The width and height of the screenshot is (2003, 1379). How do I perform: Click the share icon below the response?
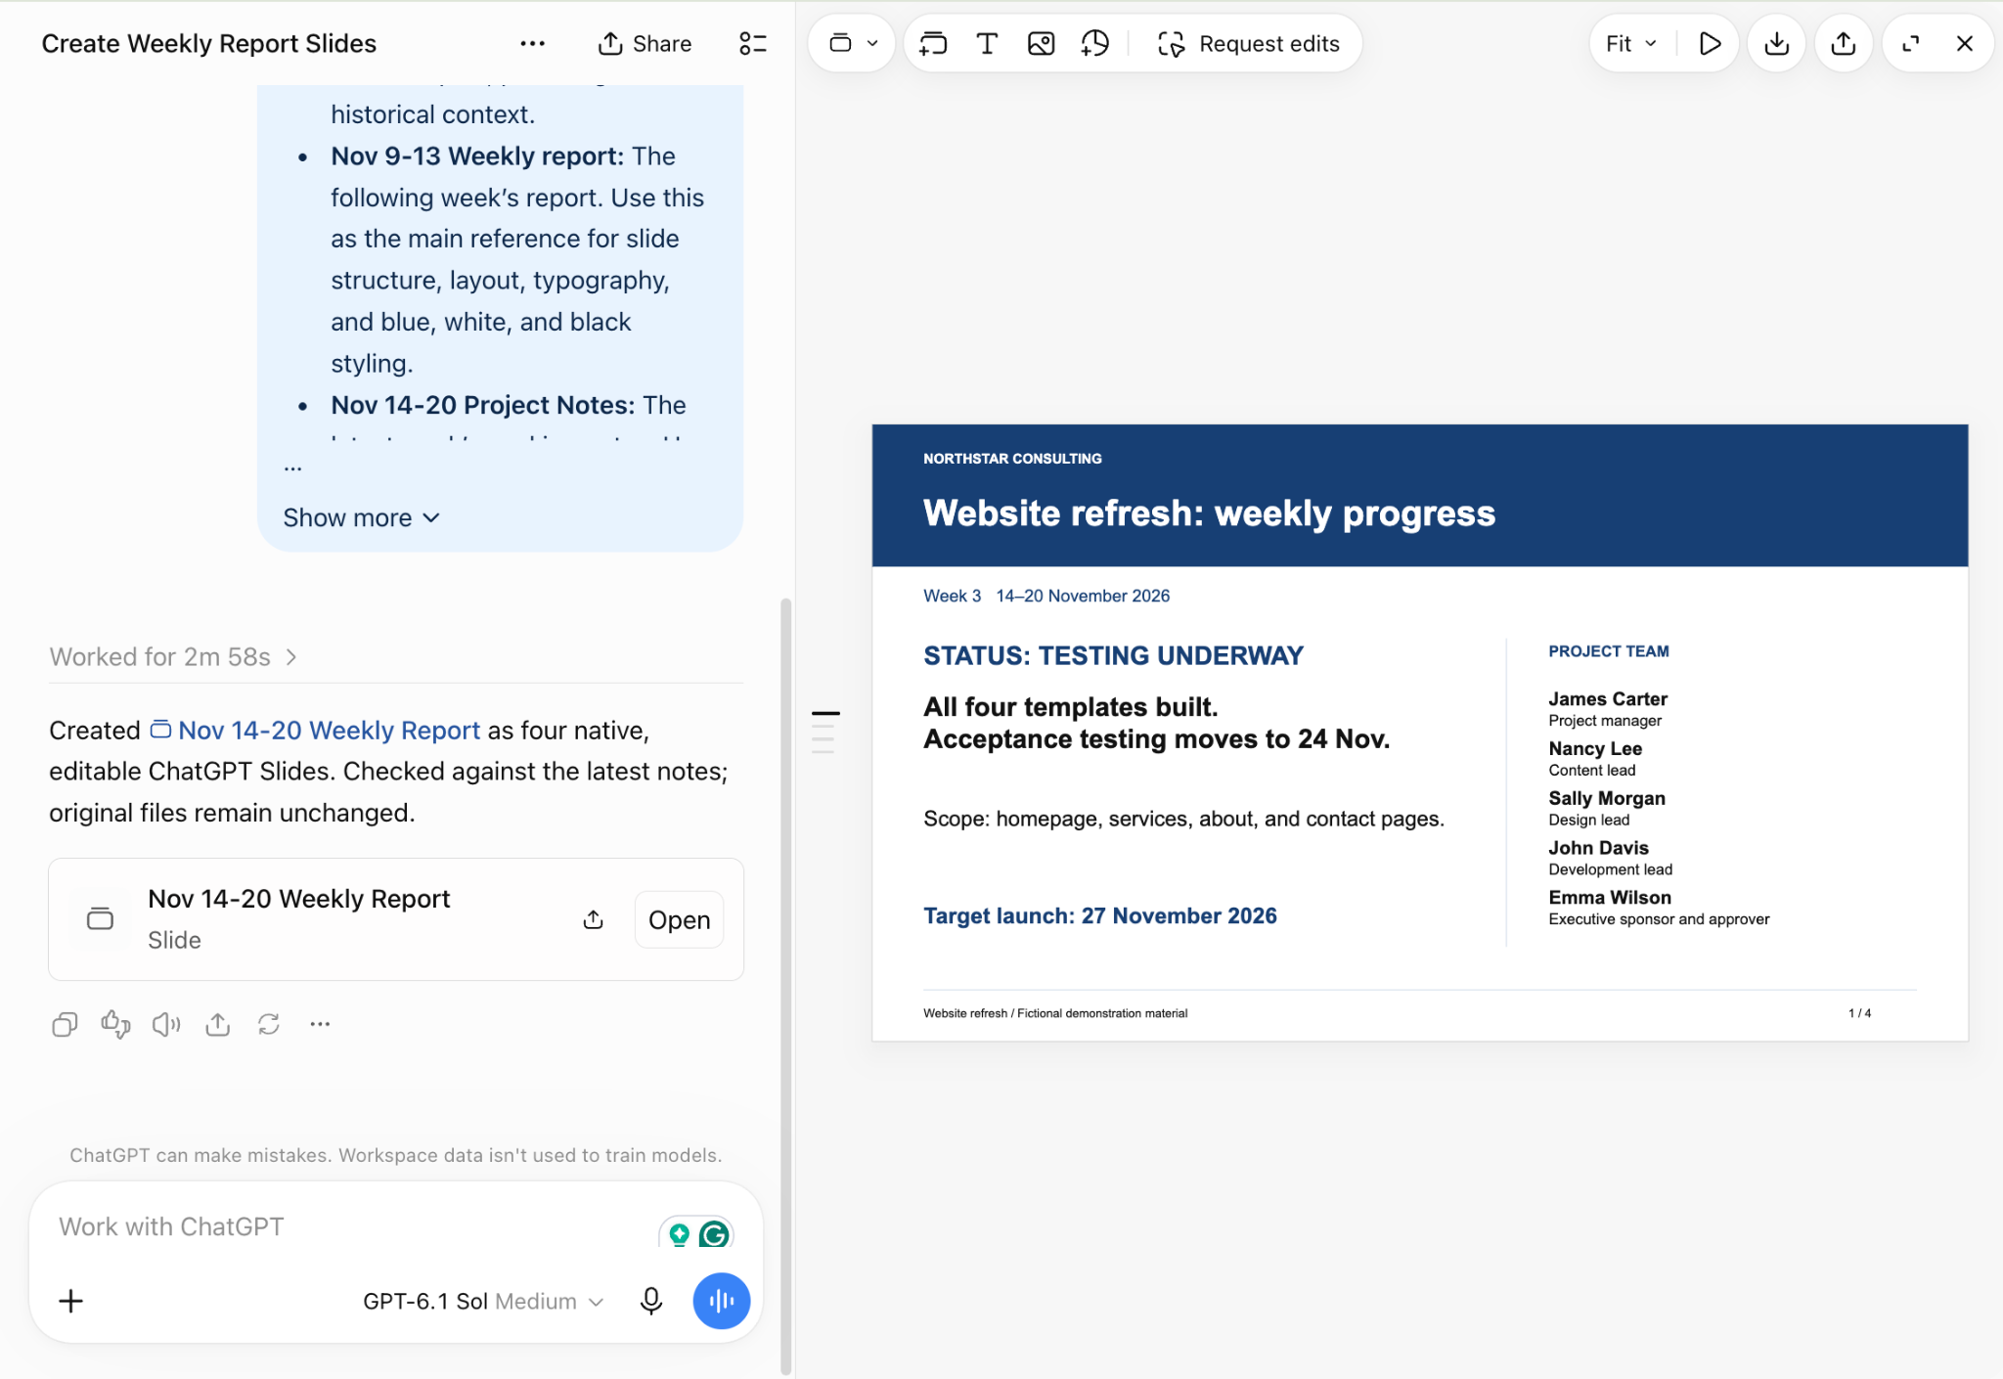pos(217,1024)
